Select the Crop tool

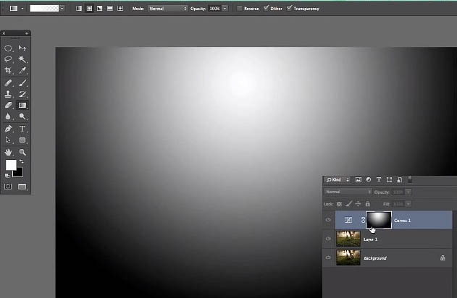tap(8, 70)
